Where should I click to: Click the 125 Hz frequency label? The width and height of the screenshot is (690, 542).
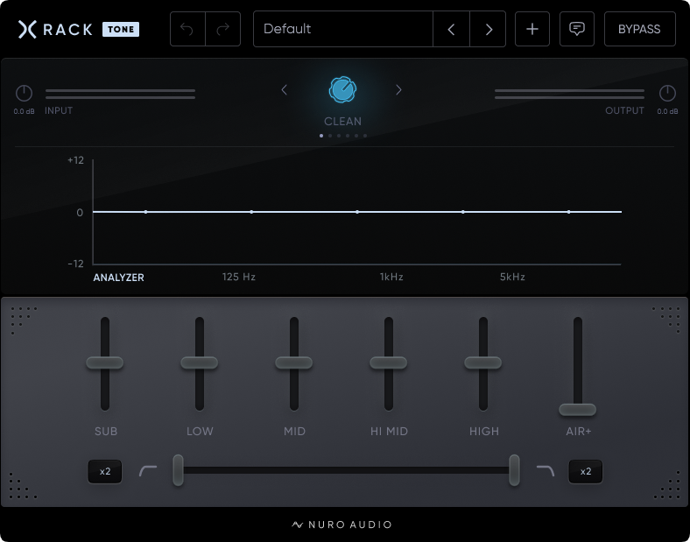[x=239, y=277]
